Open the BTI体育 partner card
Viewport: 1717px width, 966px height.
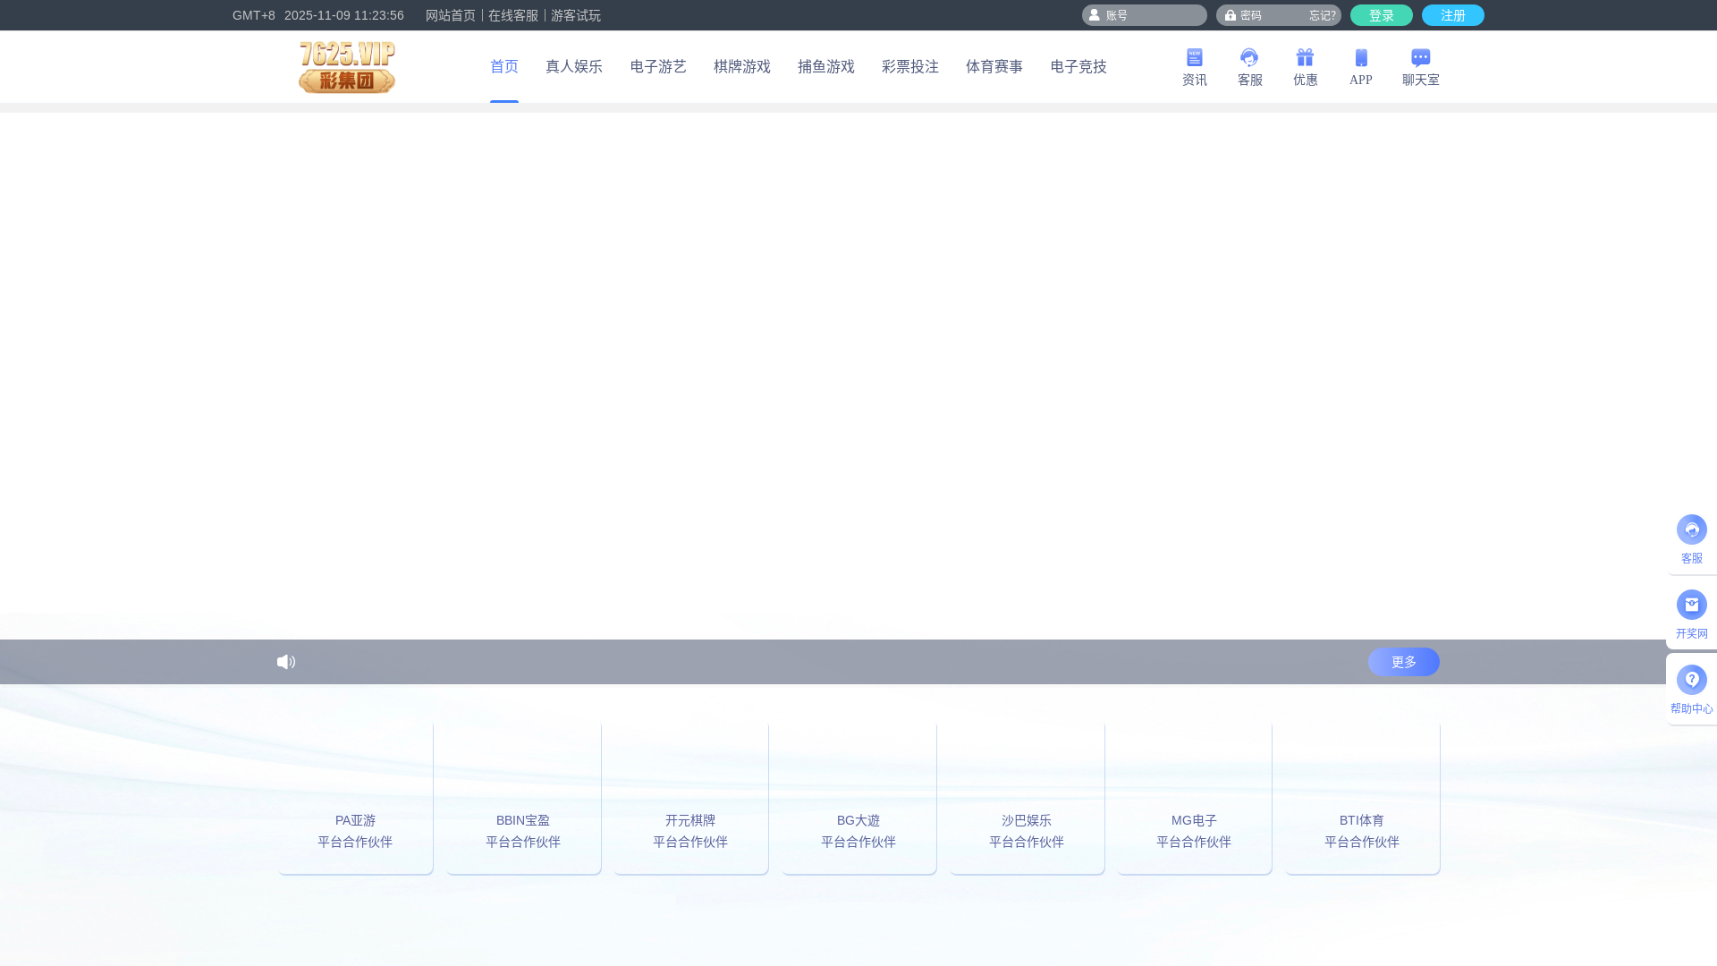coord(1363,798)
